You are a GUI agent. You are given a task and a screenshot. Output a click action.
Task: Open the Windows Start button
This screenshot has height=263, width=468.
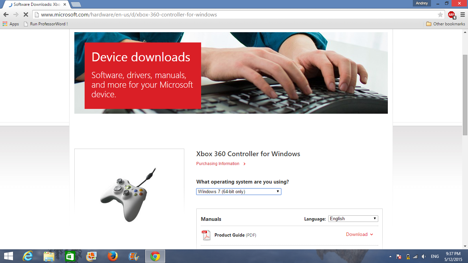tap(9, 256)
